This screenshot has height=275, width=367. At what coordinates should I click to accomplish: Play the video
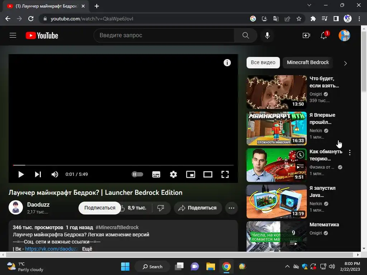tap(21, 174)
